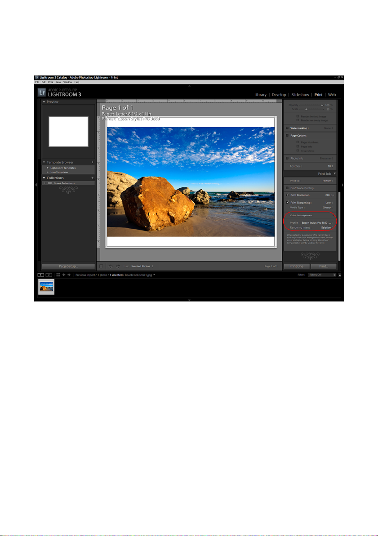Uncheck the Print Sharpening checkbox
The height and width of the screenshot is (536, 378).
coord(287,202)
